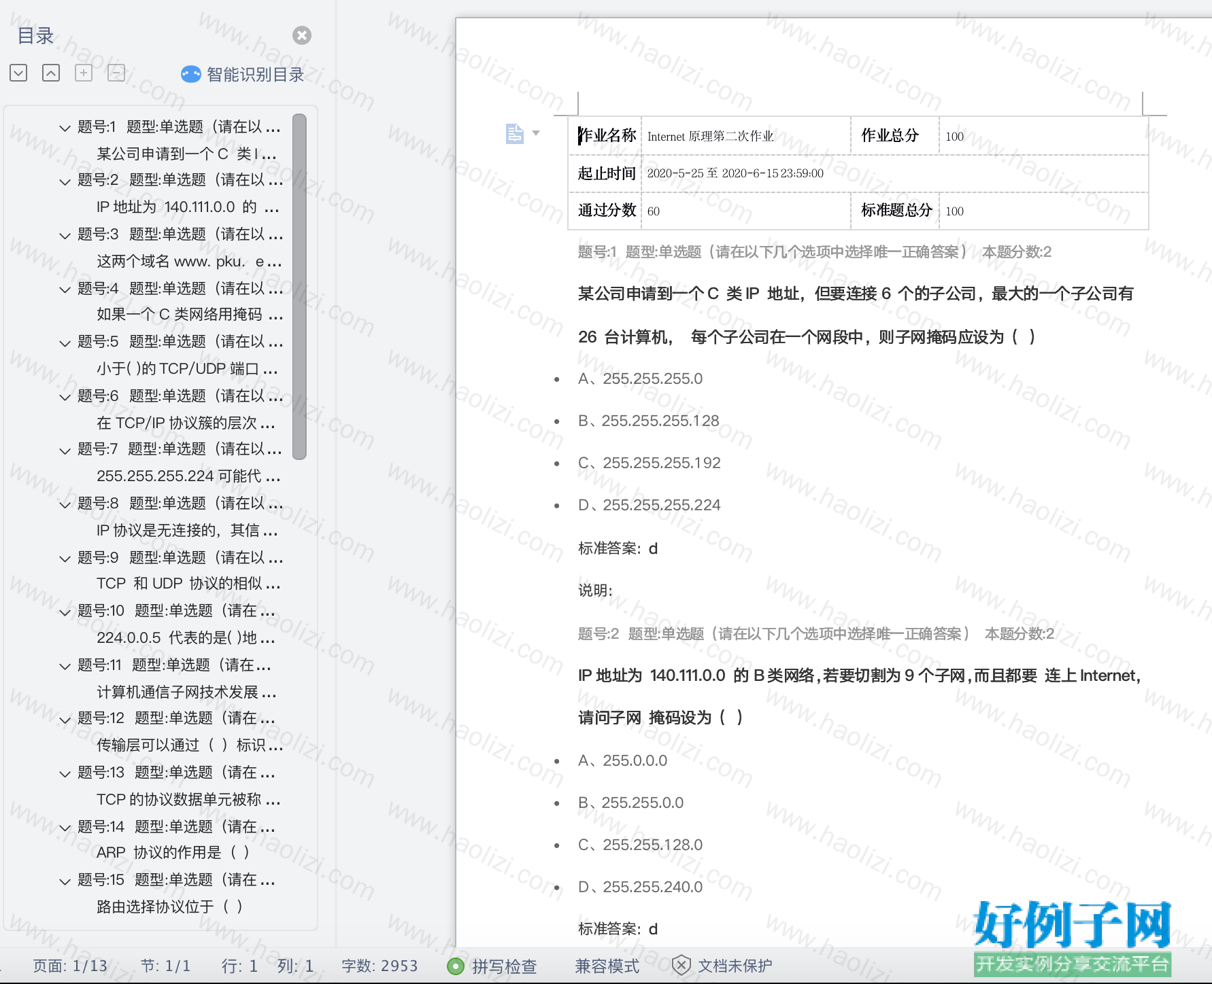
Task: Jump to outline item IP 地址为 140.111.0.0
Action: click(x=188, y=207)
